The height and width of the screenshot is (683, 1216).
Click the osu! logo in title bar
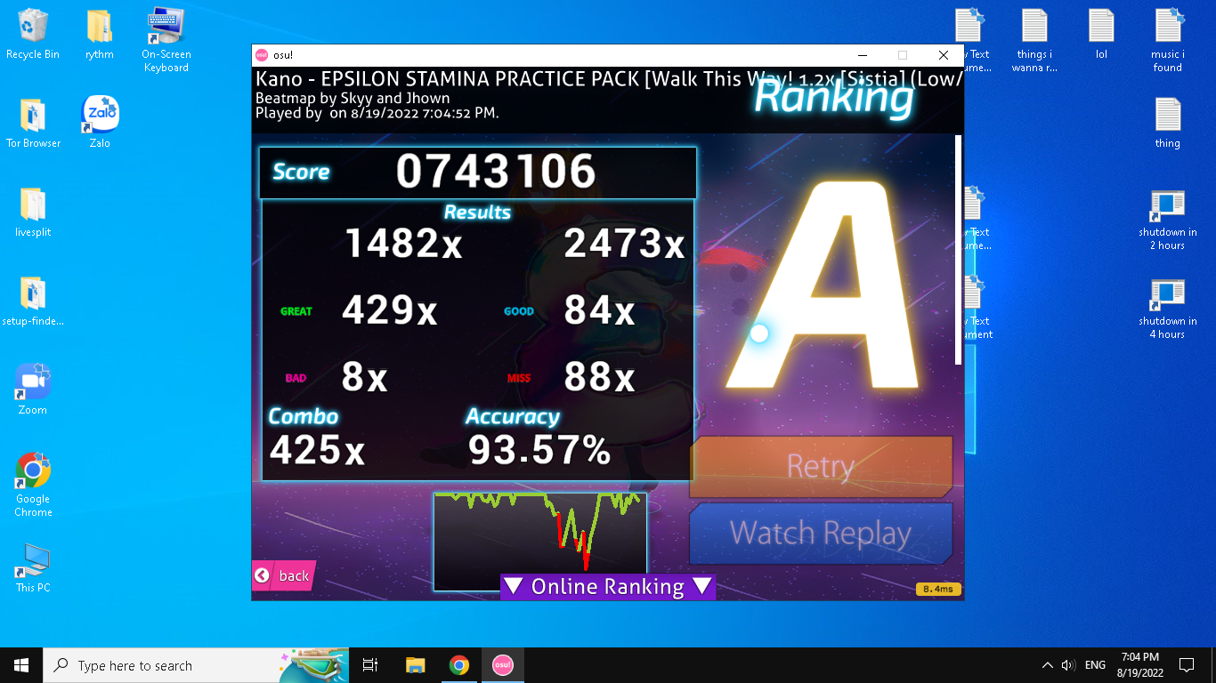tap(262, 55)
